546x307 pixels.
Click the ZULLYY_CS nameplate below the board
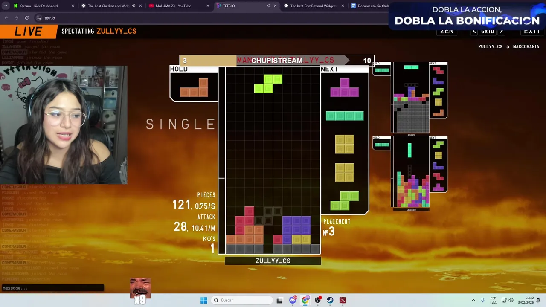(x=273, y=261)
